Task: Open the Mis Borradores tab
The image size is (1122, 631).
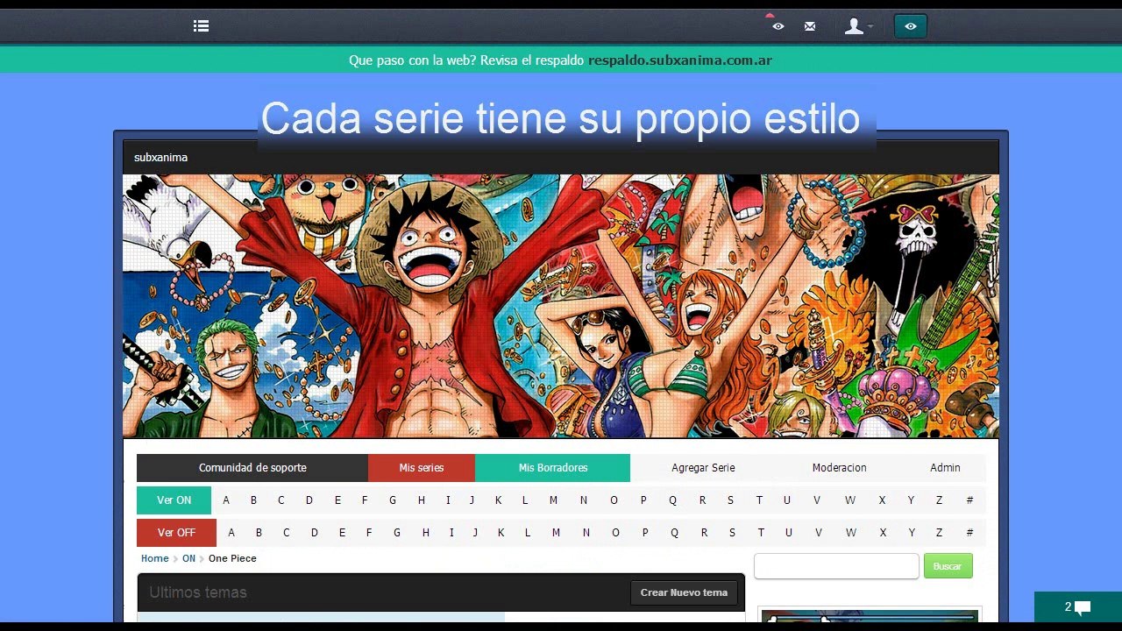Action: point(553,468)
